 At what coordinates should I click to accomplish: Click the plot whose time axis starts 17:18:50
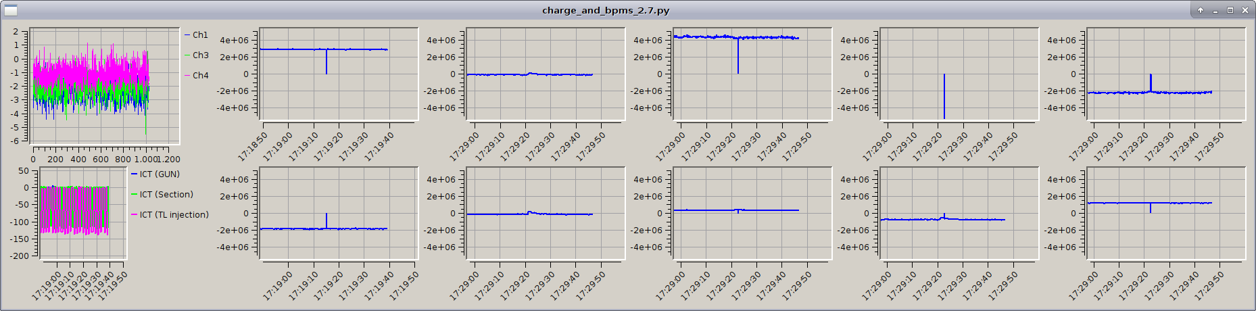coord(338,74)
